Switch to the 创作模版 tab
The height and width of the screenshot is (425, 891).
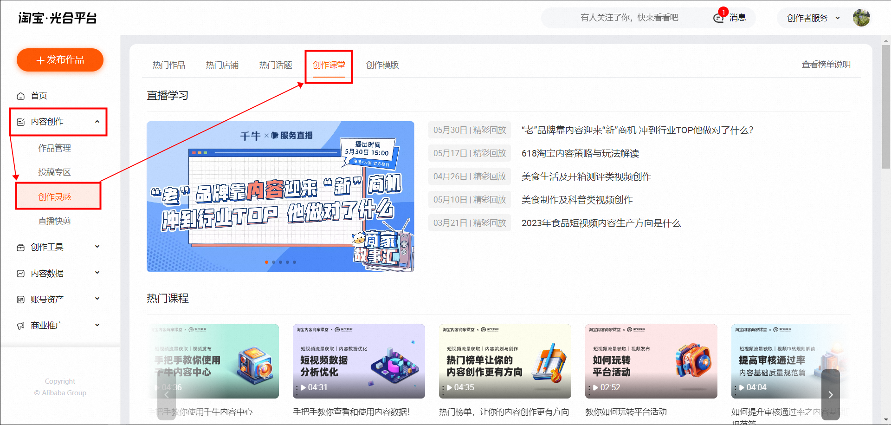click(x=382, y=65)
